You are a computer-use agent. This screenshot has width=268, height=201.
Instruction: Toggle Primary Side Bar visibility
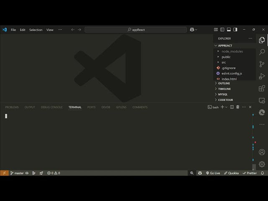pos(222,30)
